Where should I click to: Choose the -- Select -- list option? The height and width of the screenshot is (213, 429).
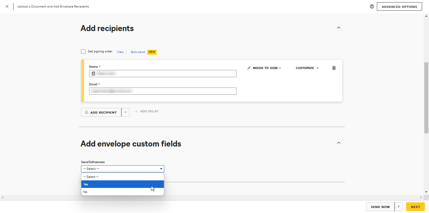(x=122, y=177)
